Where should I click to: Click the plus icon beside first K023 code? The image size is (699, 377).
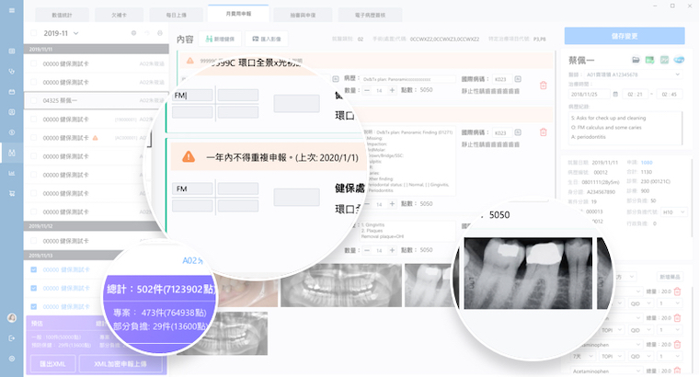(518, 79)
